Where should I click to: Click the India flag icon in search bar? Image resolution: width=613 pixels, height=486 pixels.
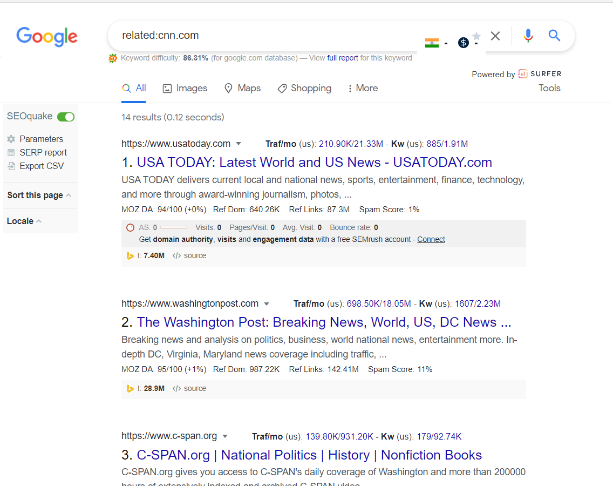432,43
